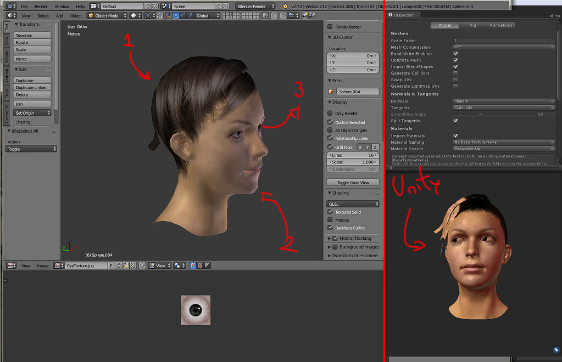The height and width of the screenshot is (362, 562).
Task: Click the layer grid icons in viewport header
Action: click(230, 15)
